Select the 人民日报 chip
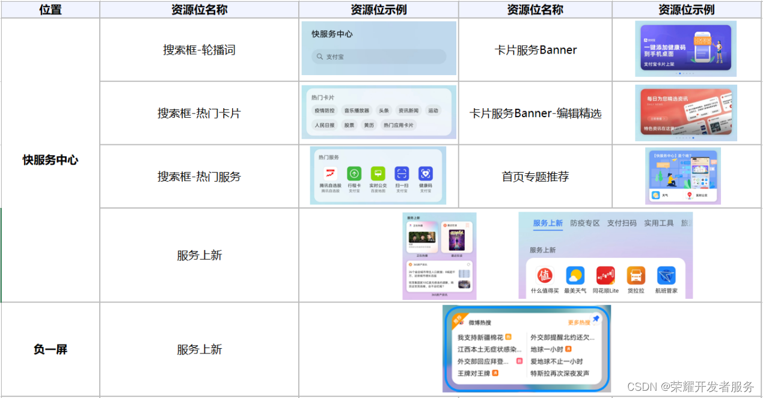Viewport: 763px width, 398px height. click(x=325, y=125)
